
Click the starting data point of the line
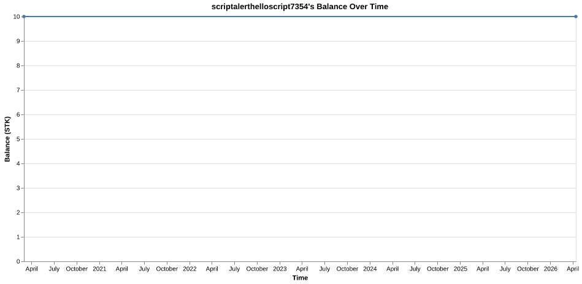[24, 17]
